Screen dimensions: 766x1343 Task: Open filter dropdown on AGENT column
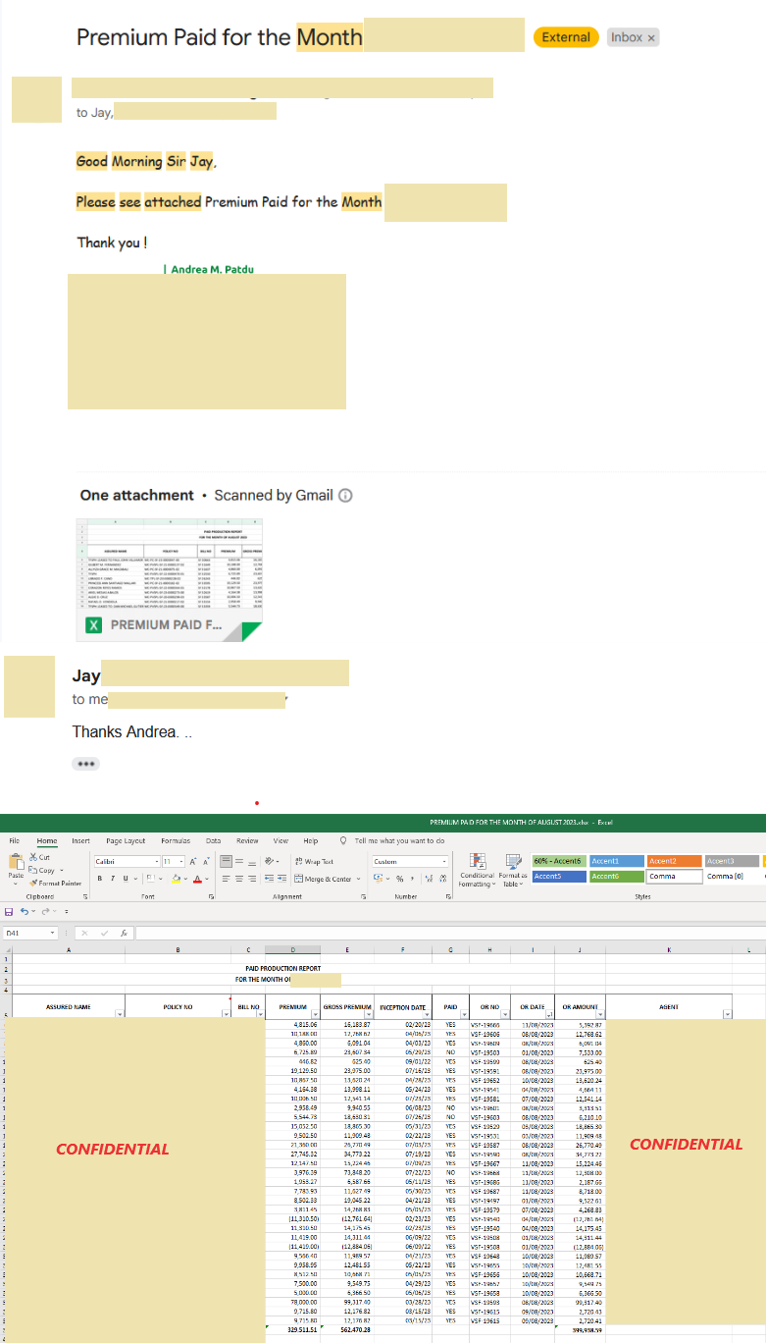(727, 1015)
